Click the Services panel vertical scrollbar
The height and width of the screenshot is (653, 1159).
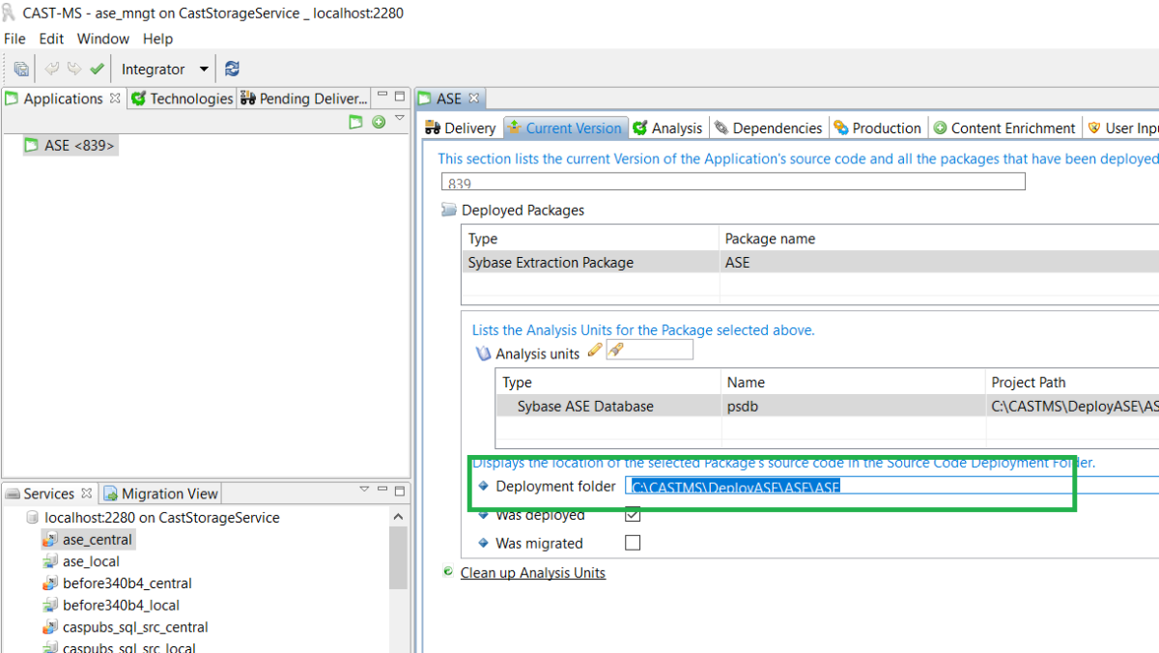(398, 560)
